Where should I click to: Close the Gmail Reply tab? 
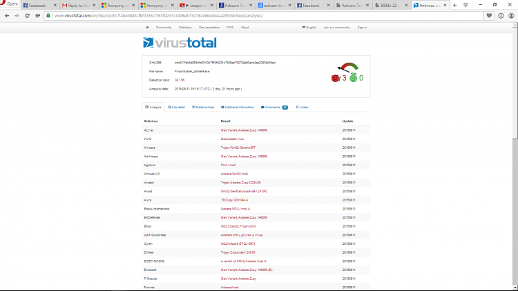coord(94,6)
